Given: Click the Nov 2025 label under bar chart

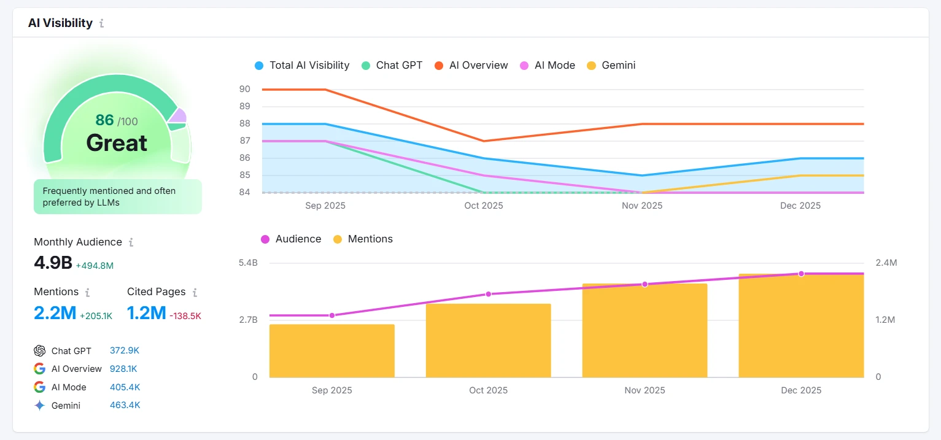Looking at the screenshot, I should point(645,390).
